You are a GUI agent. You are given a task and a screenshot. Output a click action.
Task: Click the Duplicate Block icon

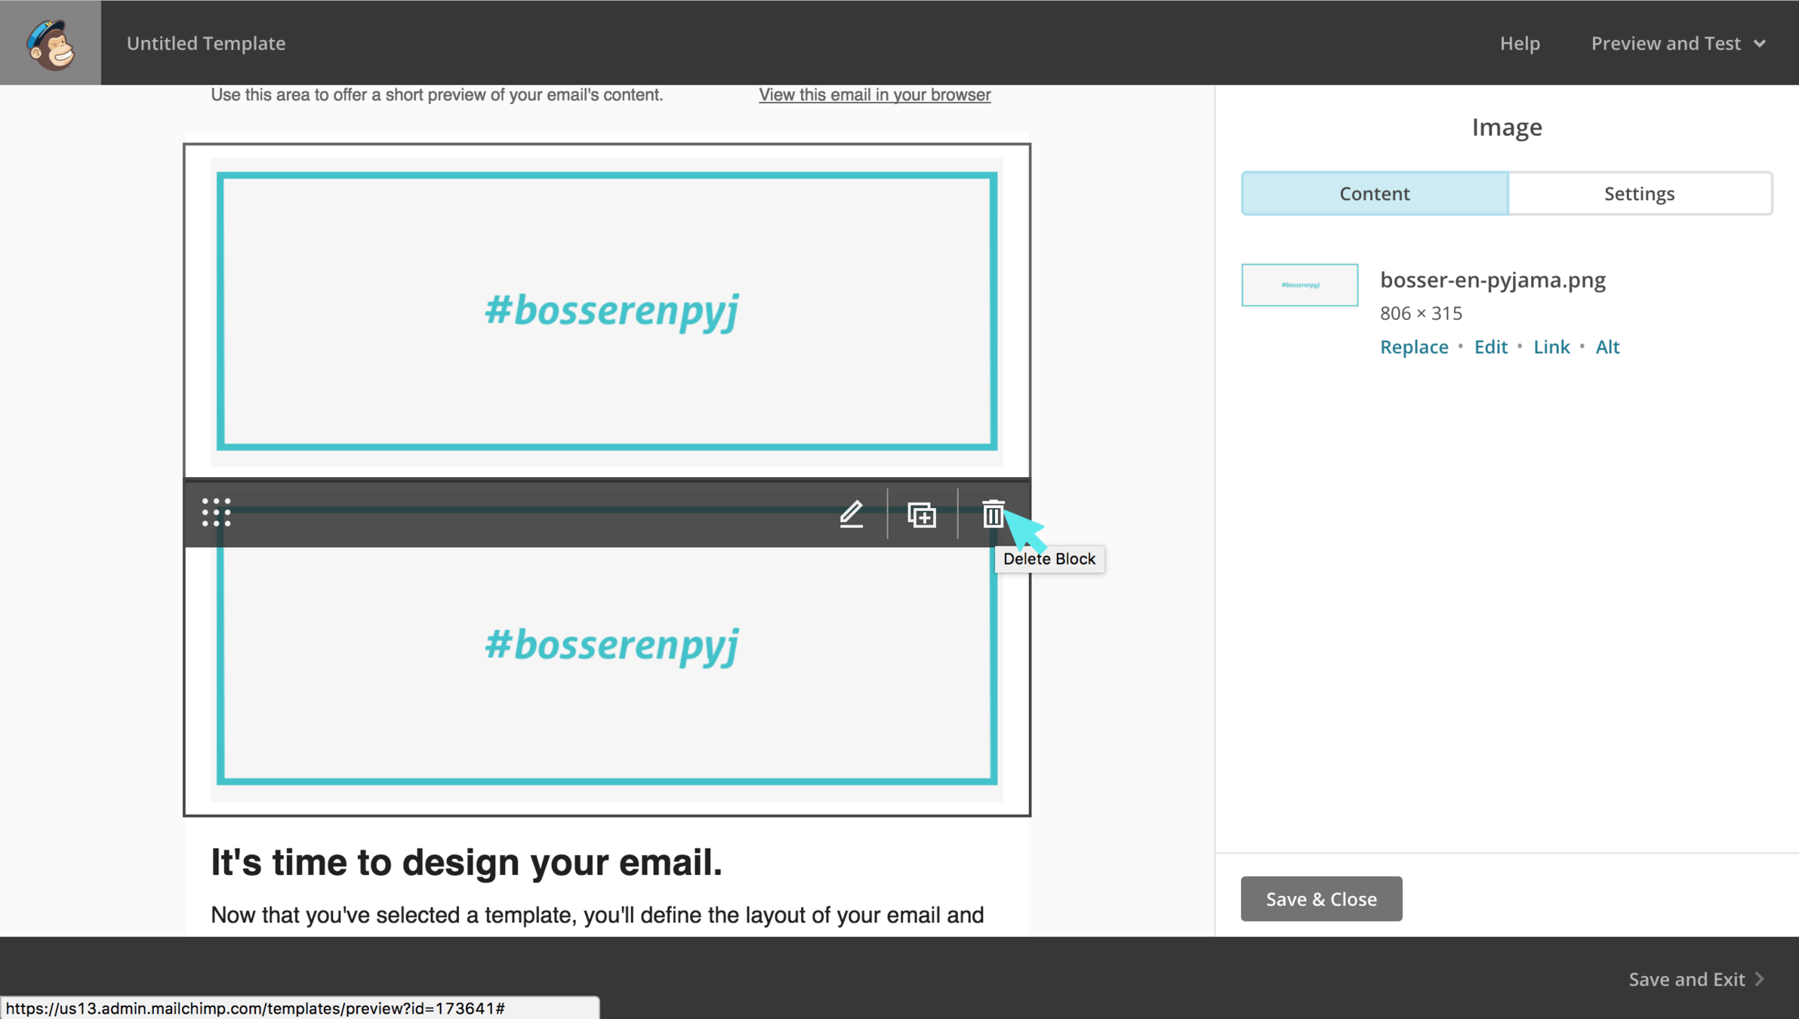tap(922, 515)
